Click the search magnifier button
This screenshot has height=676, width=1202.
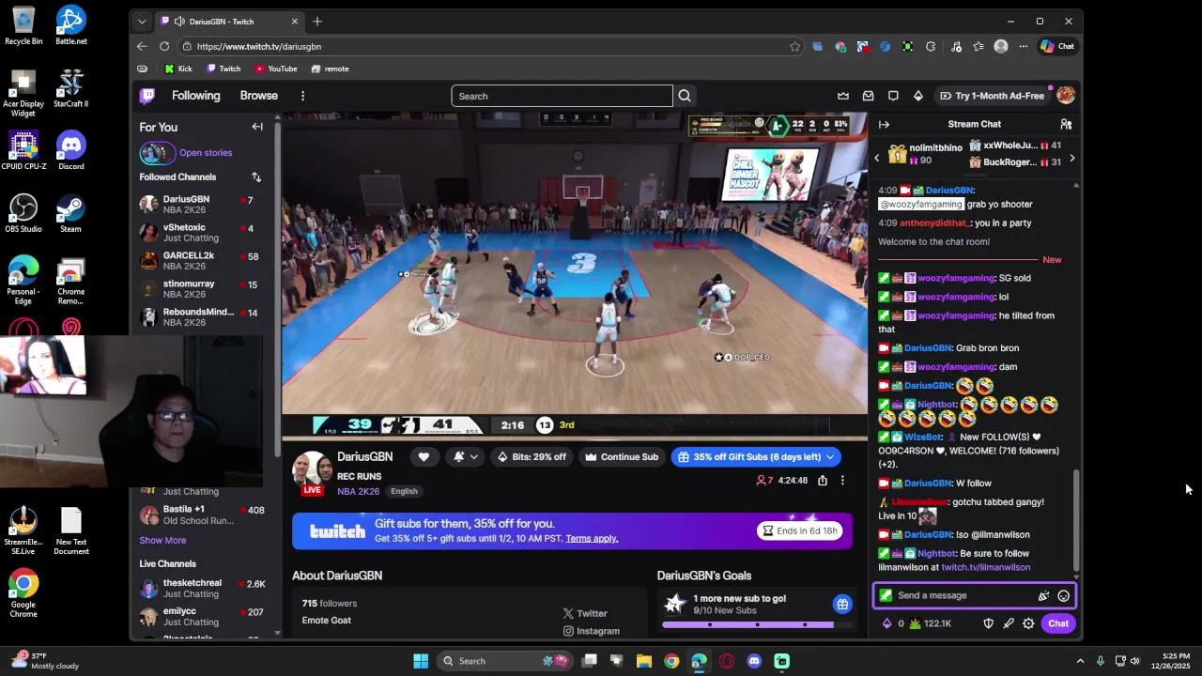pos(685,96)
